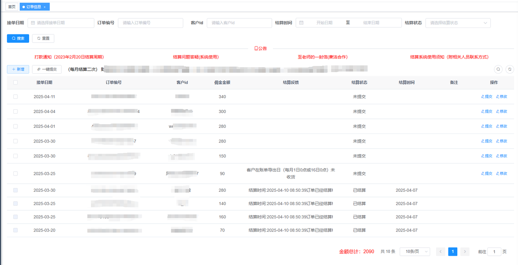
Task: Click the blue 搜索 button
Action: 18,38
